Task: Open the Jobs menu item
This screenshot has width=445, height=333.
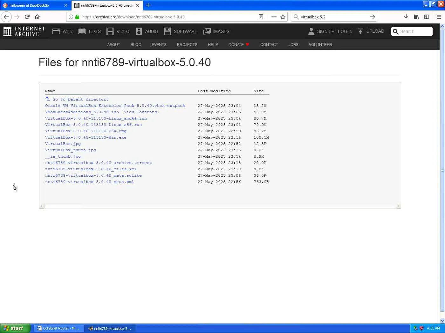Action: pos(293,45)
